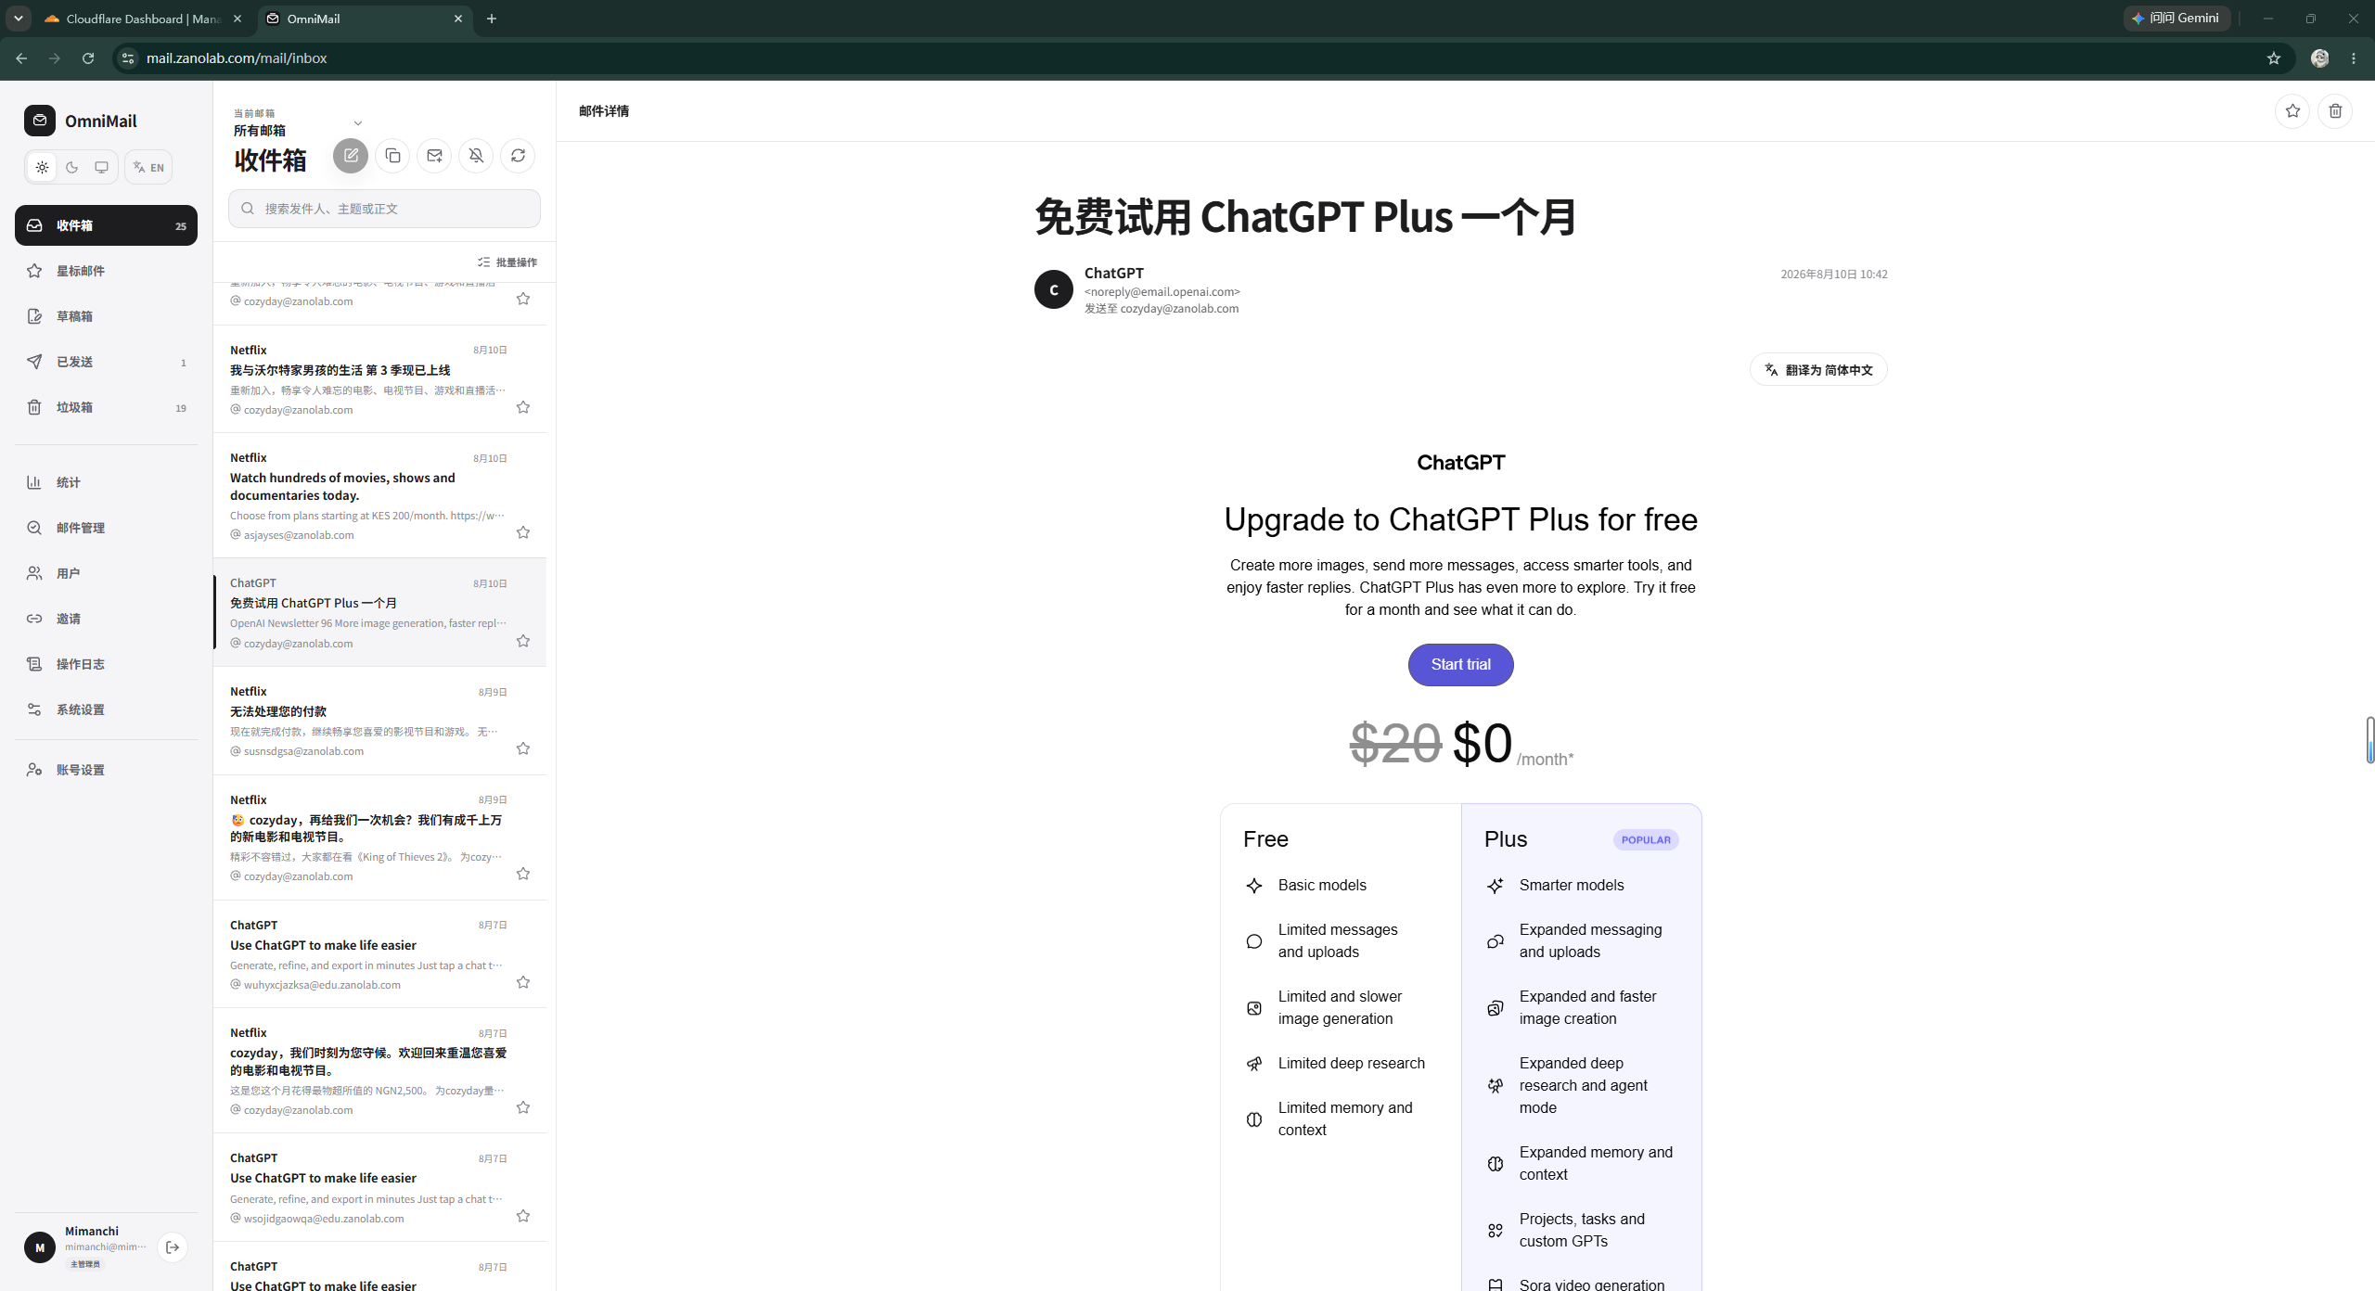Expand the 所有邮箱 mailbox selector
Screen dimensions: 2375x1291
click(x=298, y=122)
